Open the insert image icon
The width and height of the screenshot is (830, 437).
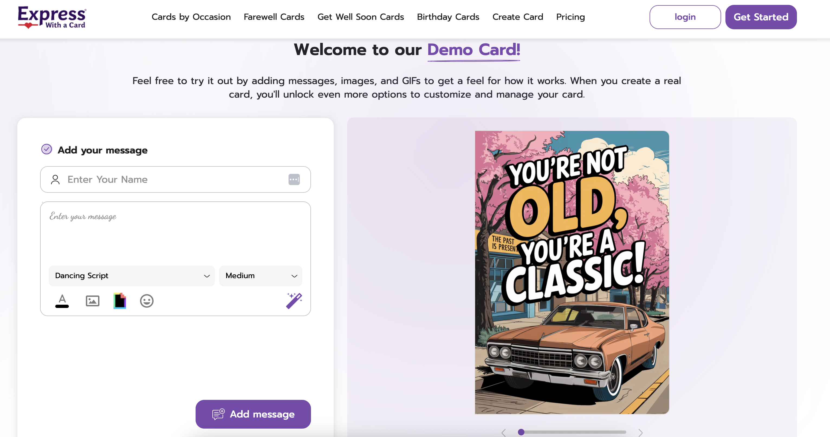coord(92,301)
